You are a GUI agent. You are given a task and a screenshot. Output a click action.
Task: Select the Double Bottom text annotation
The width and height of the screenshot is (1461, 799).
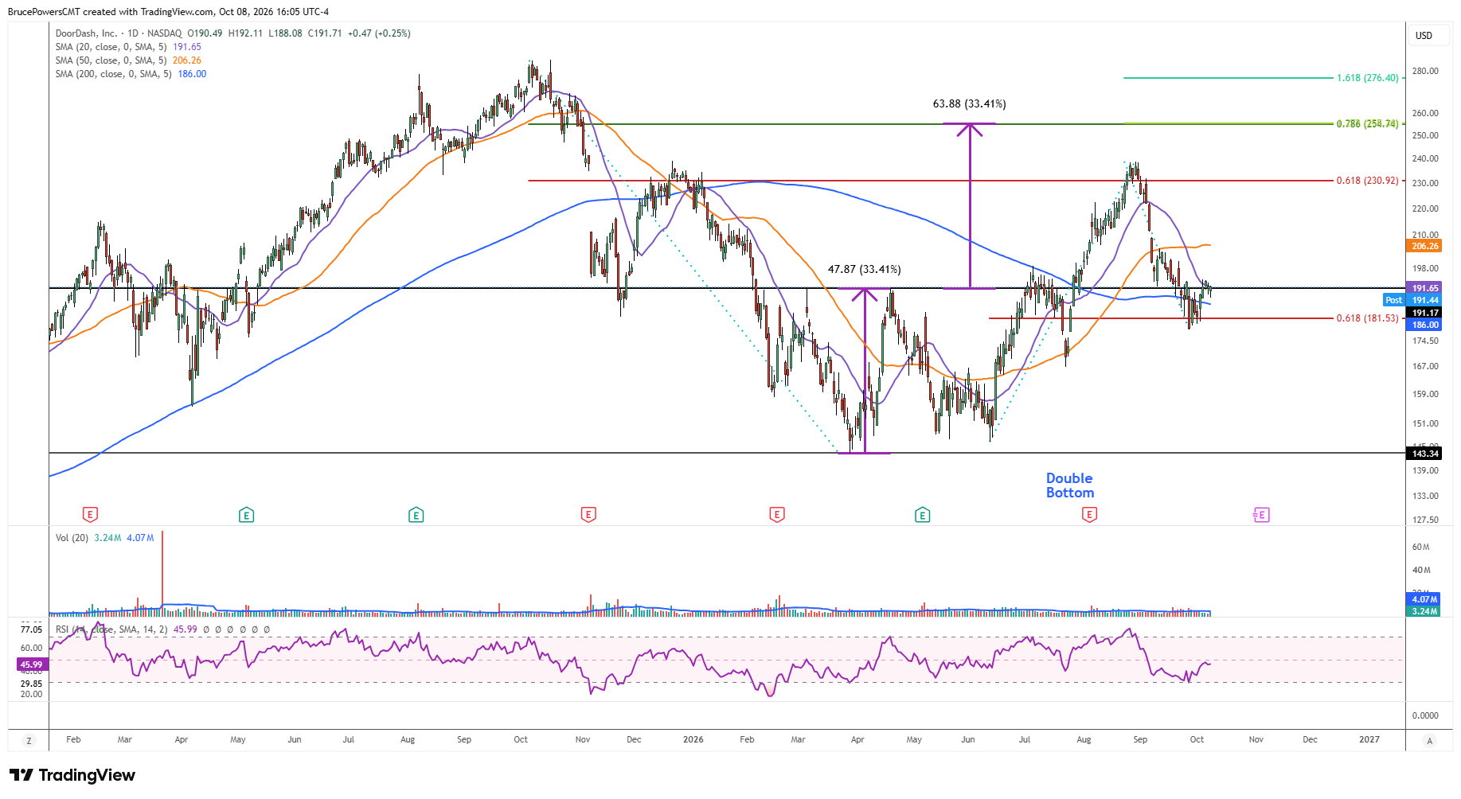tap(1070, 485)
